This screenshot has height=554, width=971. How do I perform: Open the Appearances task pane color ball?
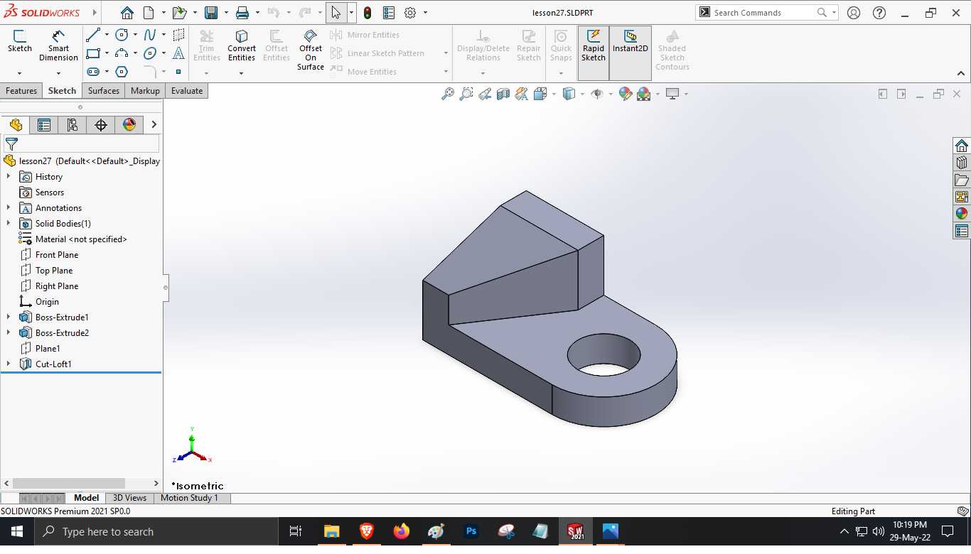click(962, 214)
